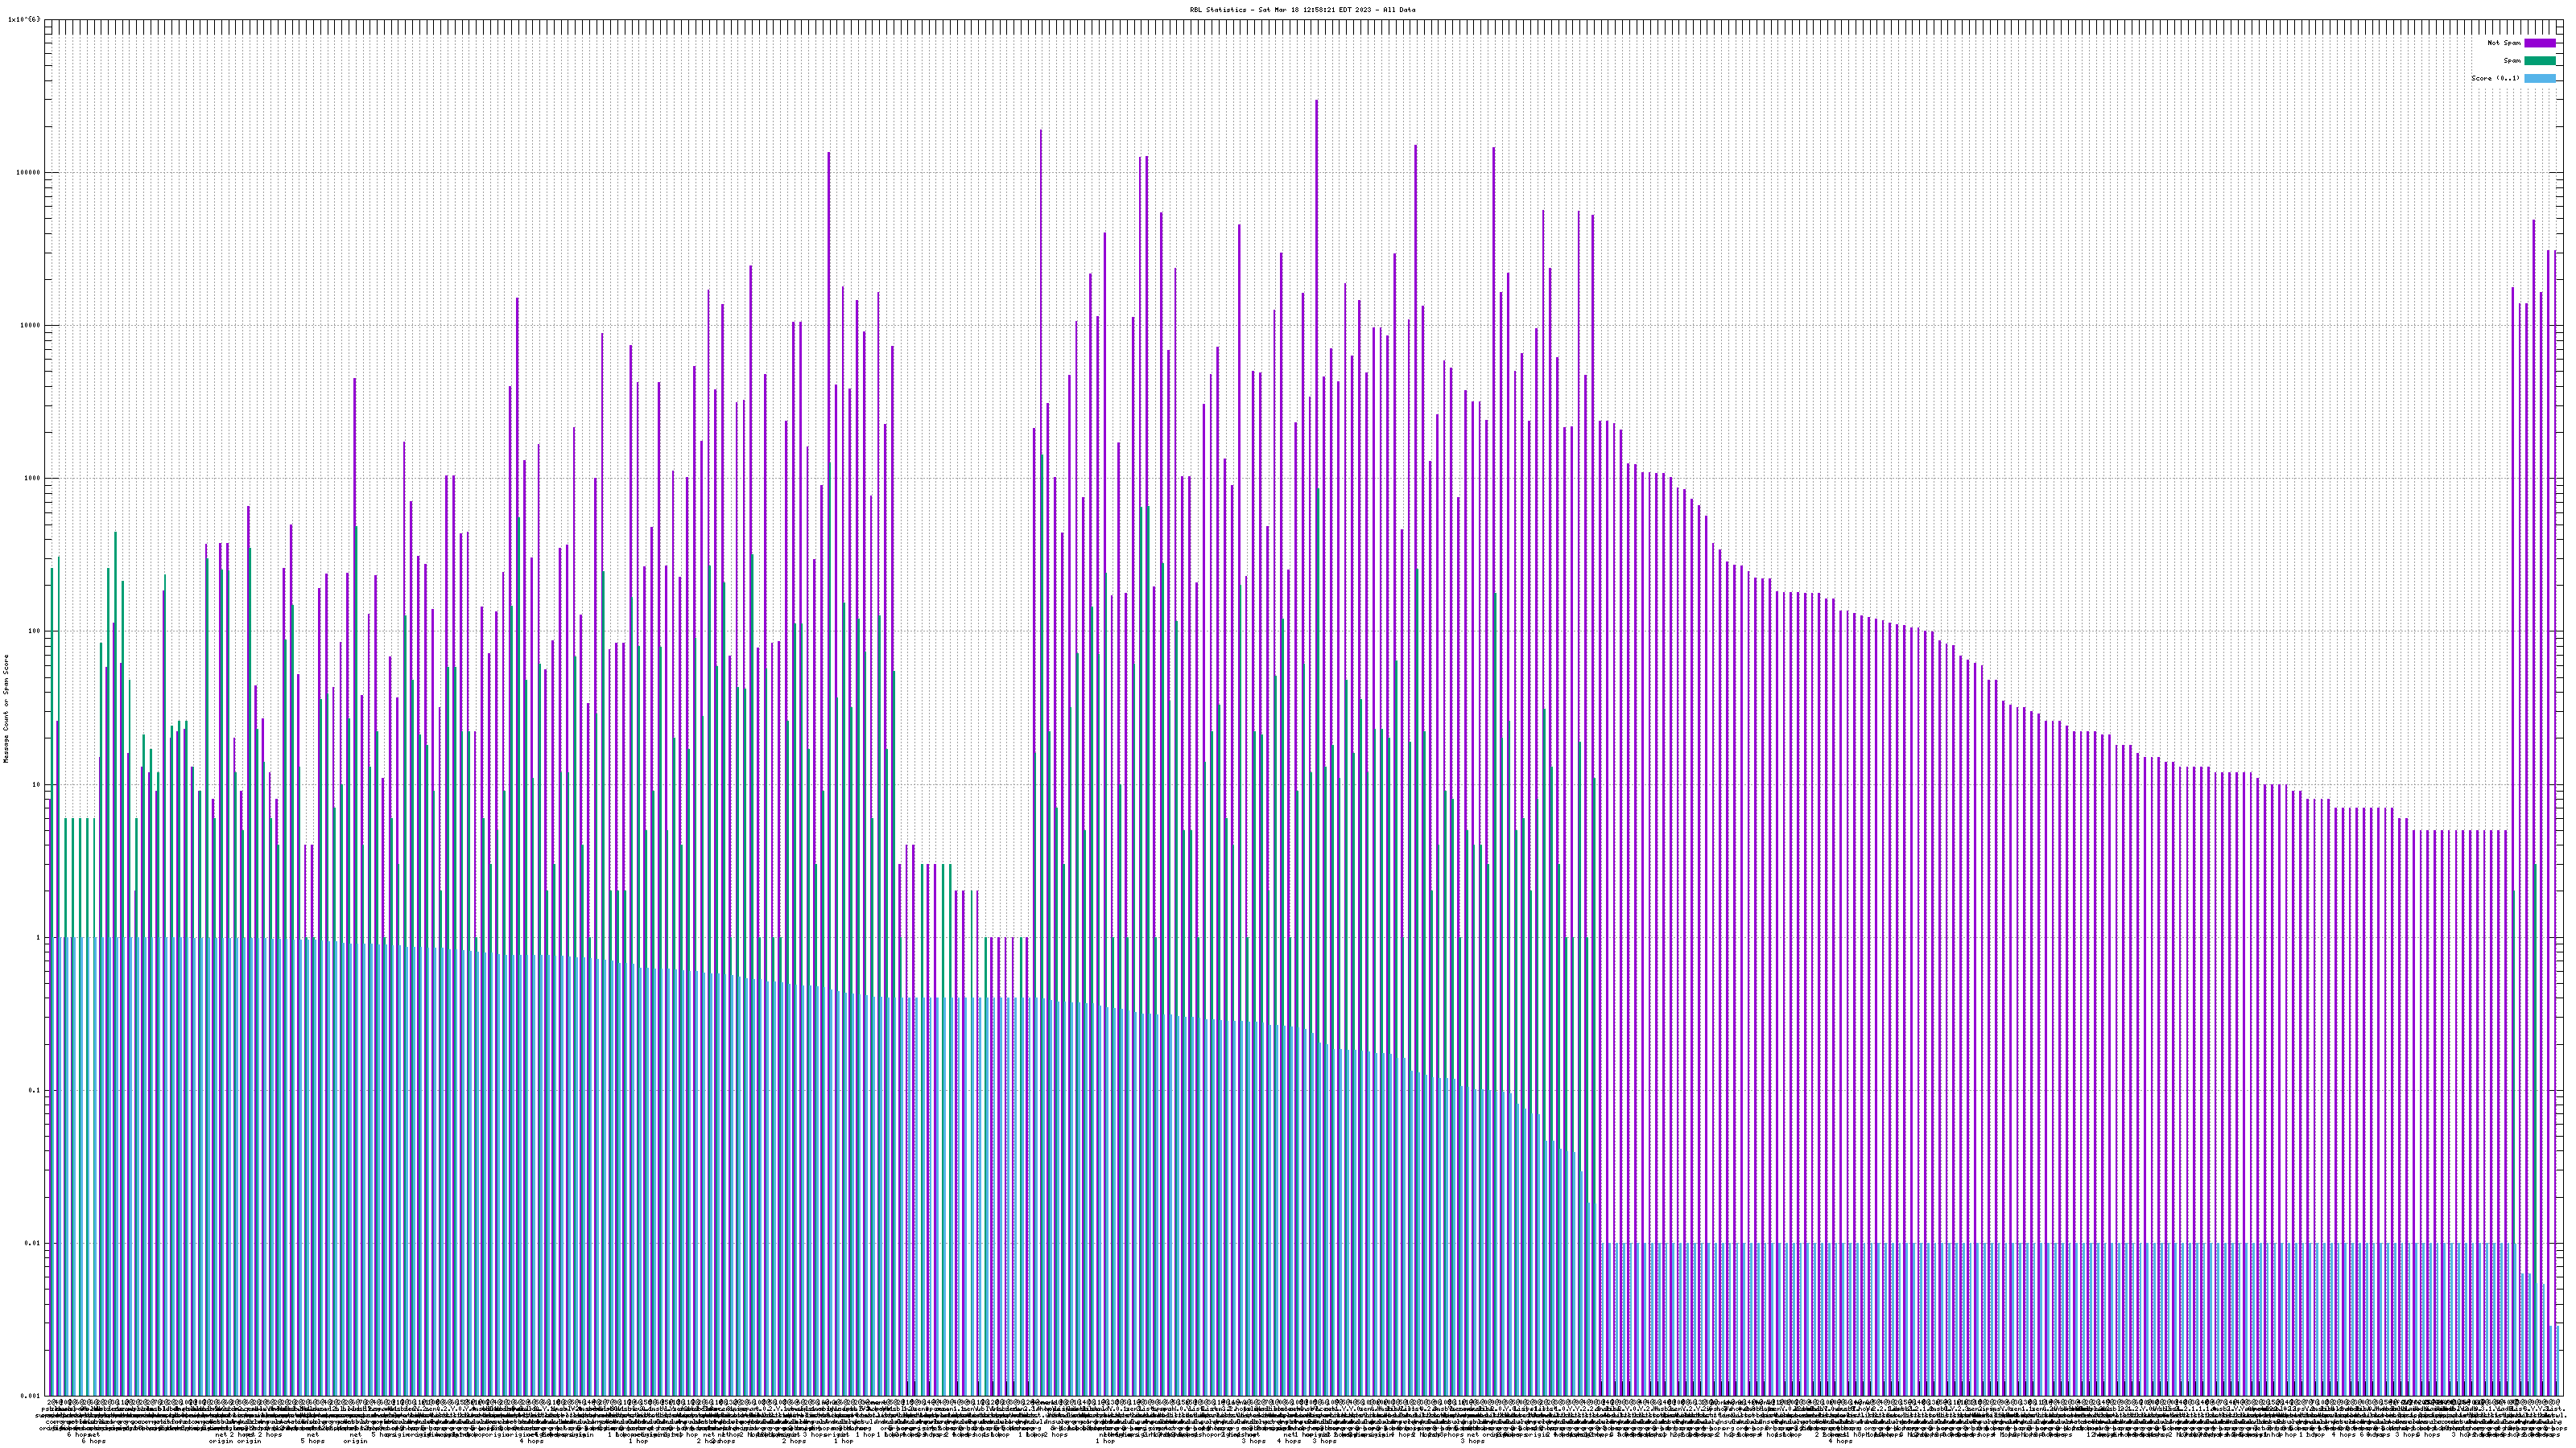Click the 100000 y-axis tick label
The image size is (2576, 1448).
(29, 173)
